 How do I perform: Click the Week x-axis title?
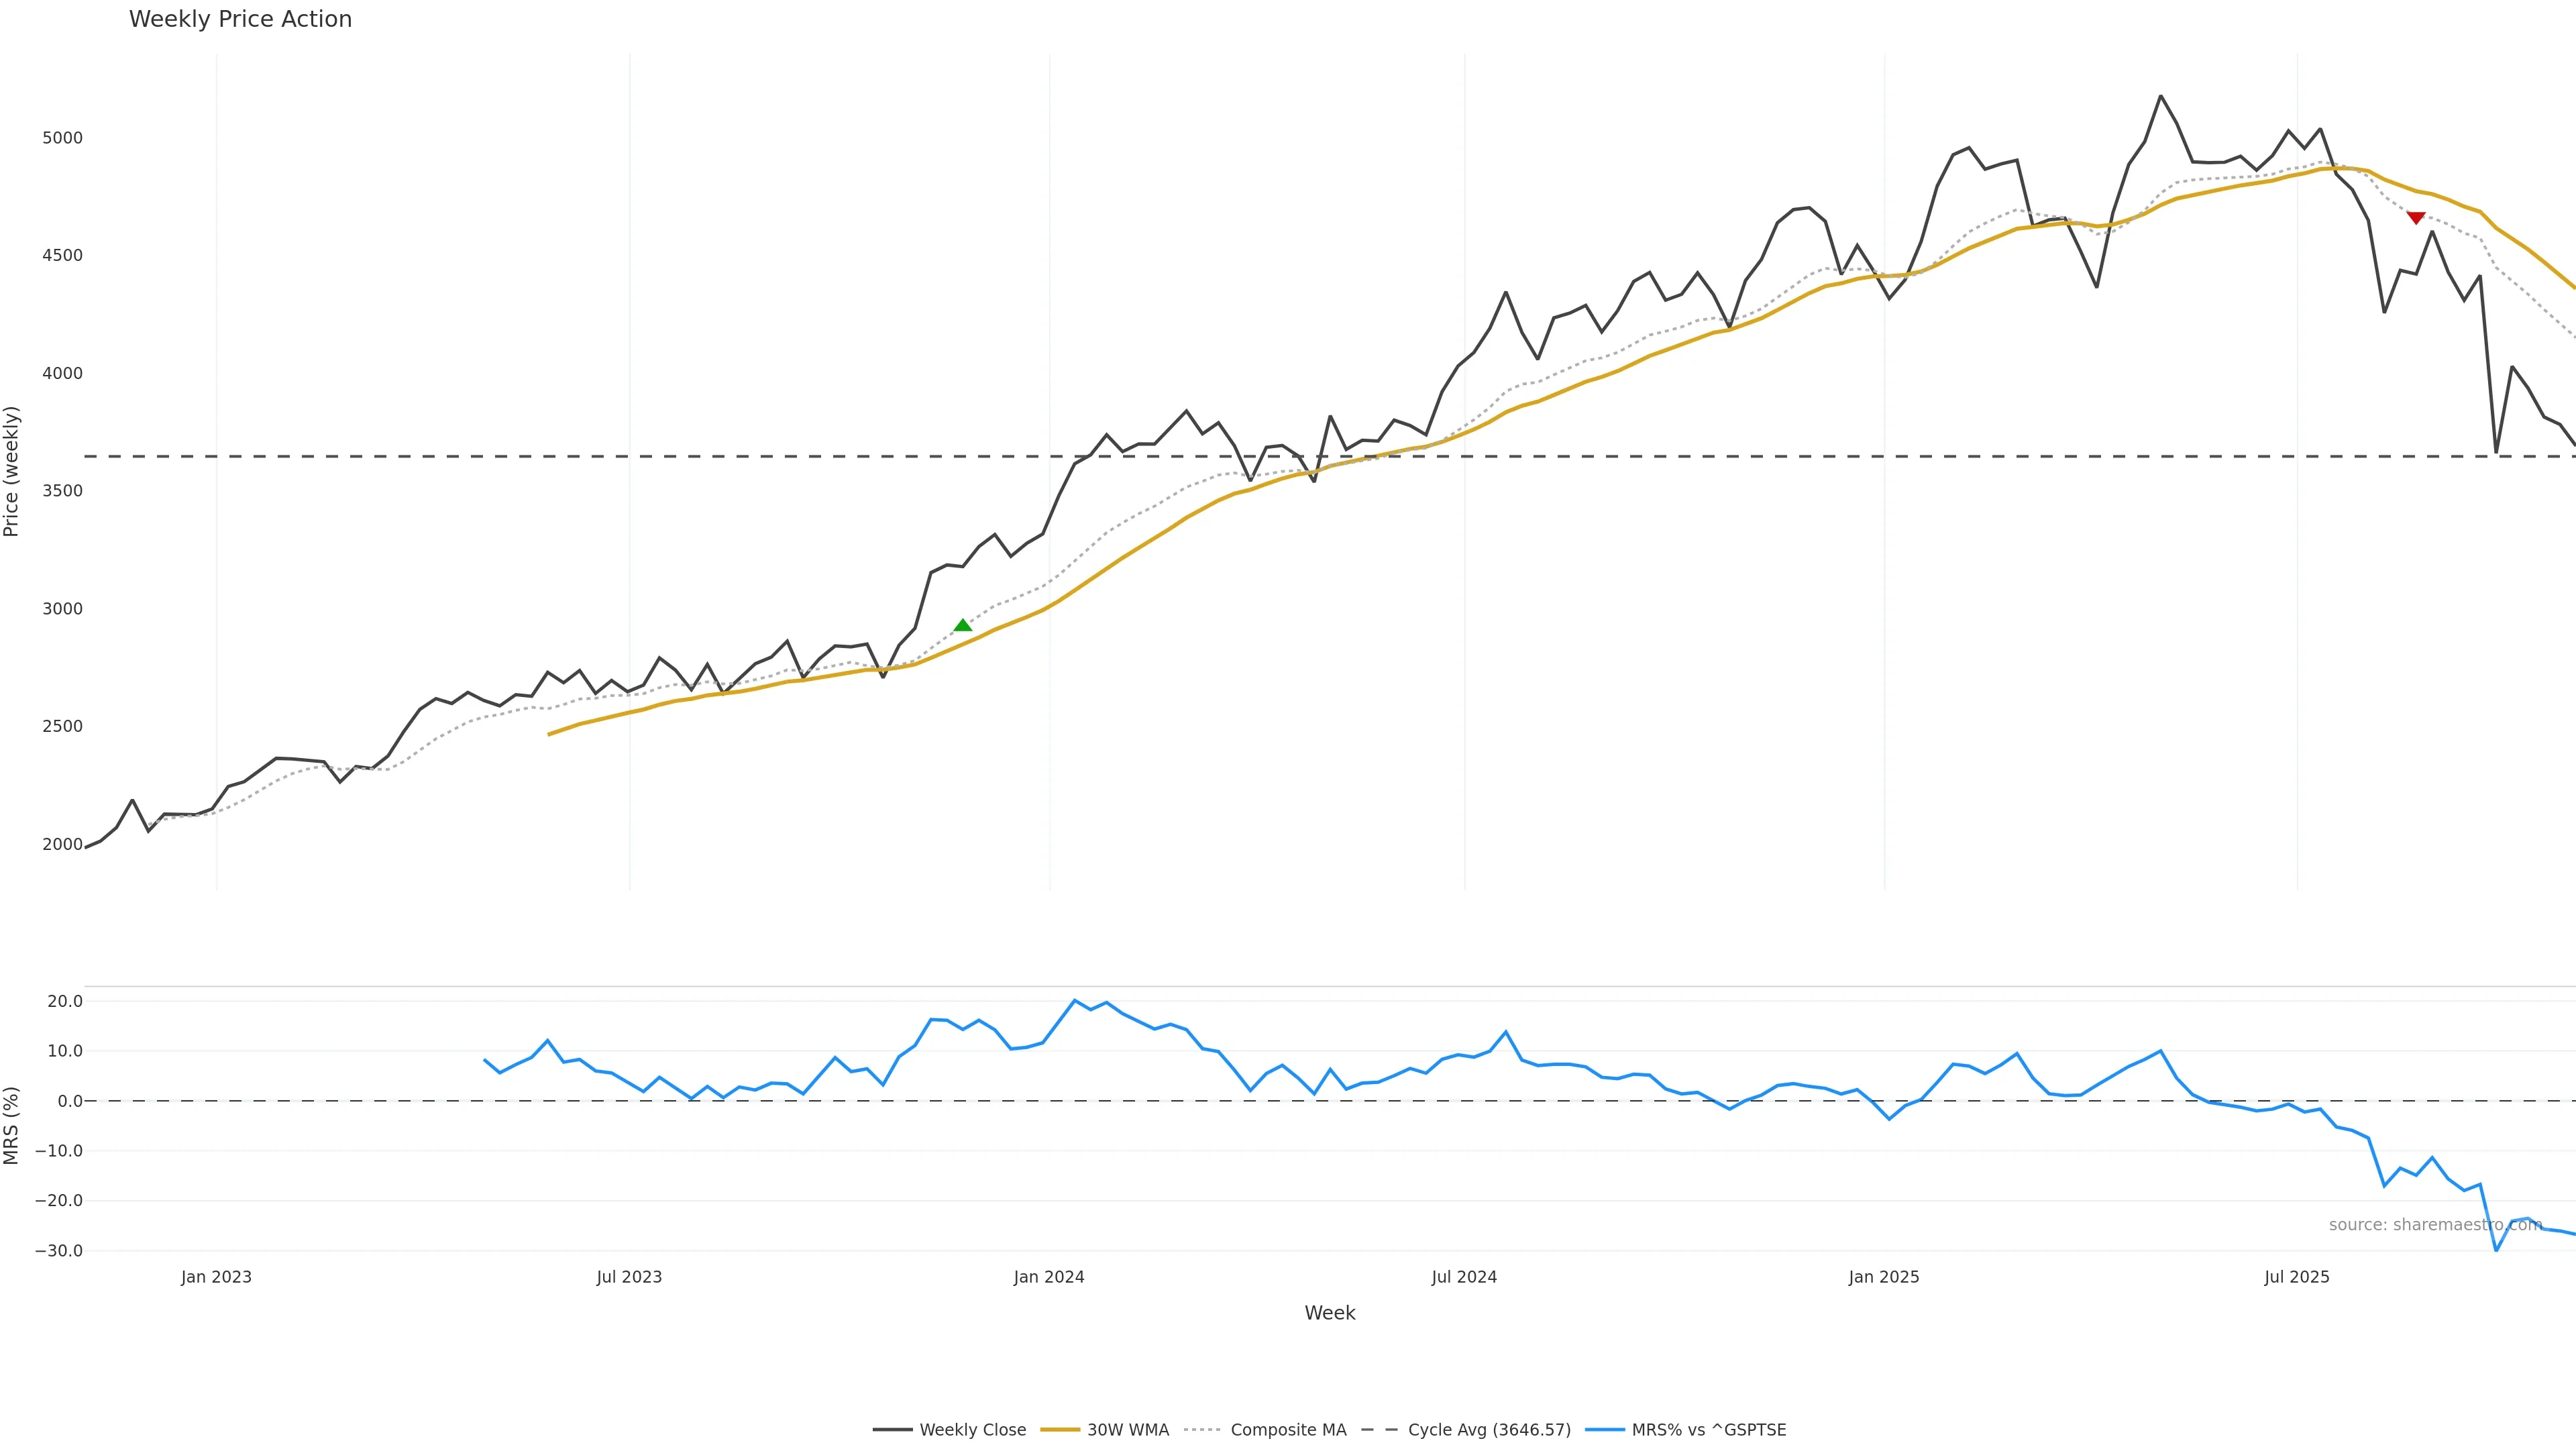click(x=1329, y=1313)
